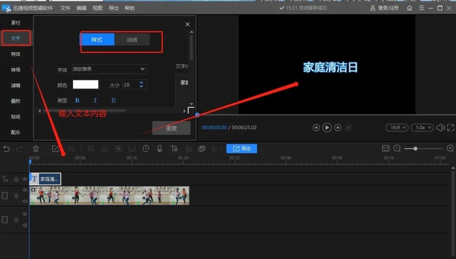Fit timeline to window width icon
Viewport: 456px width, 259px height.
385,148
